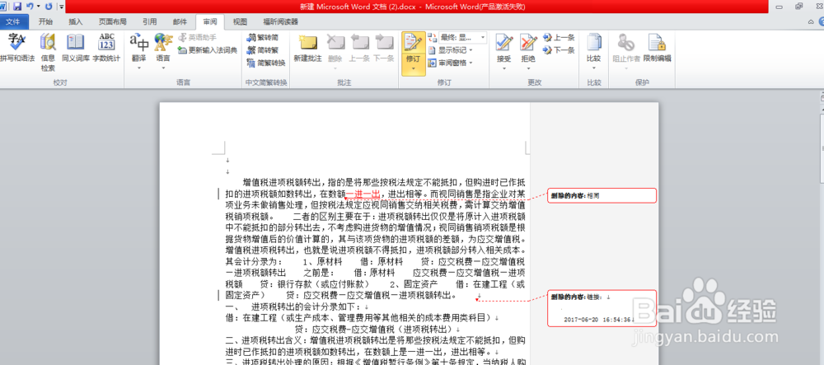Jump to next change (下一条) in 更改 group
Screen dimensions: 824x365
[559, 50]
